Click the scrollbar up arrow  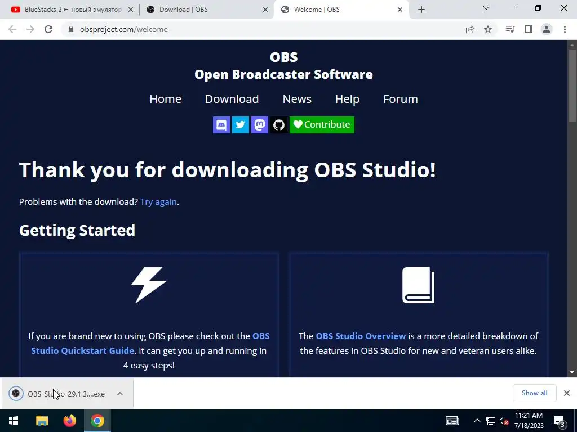tap(572, 45)
